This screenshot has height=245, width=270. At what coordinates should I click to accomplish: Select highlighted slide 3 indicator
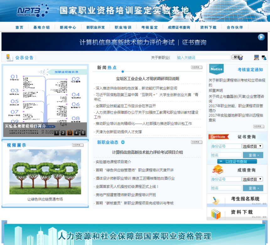coord(70,133)
